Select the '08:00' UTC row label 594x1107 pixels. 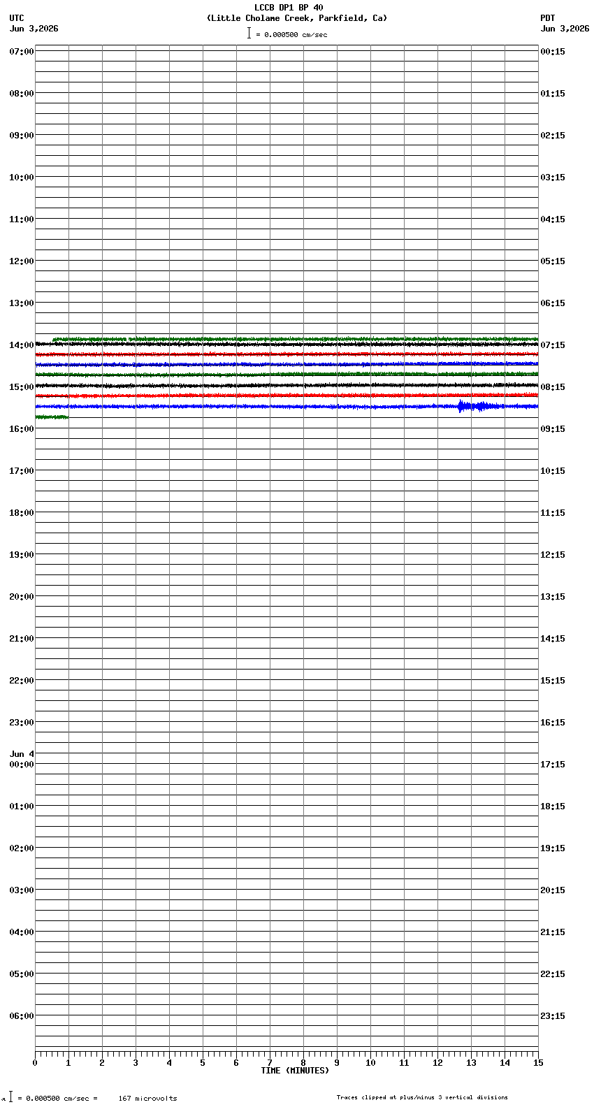pyautogui.click(x=22, y=94)
